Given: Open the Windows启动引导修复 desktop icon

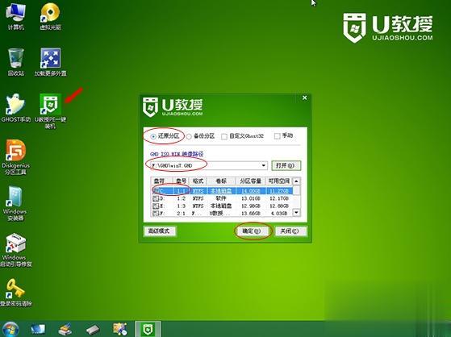Looking at the screenshot, I should point(16,250).
